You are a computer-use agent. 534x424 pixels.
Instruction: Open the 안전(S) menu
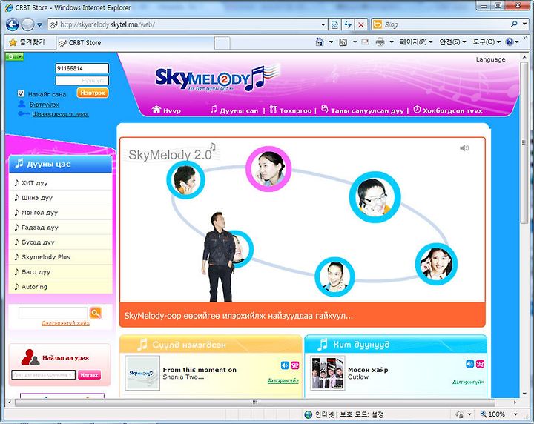click(x=452, y=42)
